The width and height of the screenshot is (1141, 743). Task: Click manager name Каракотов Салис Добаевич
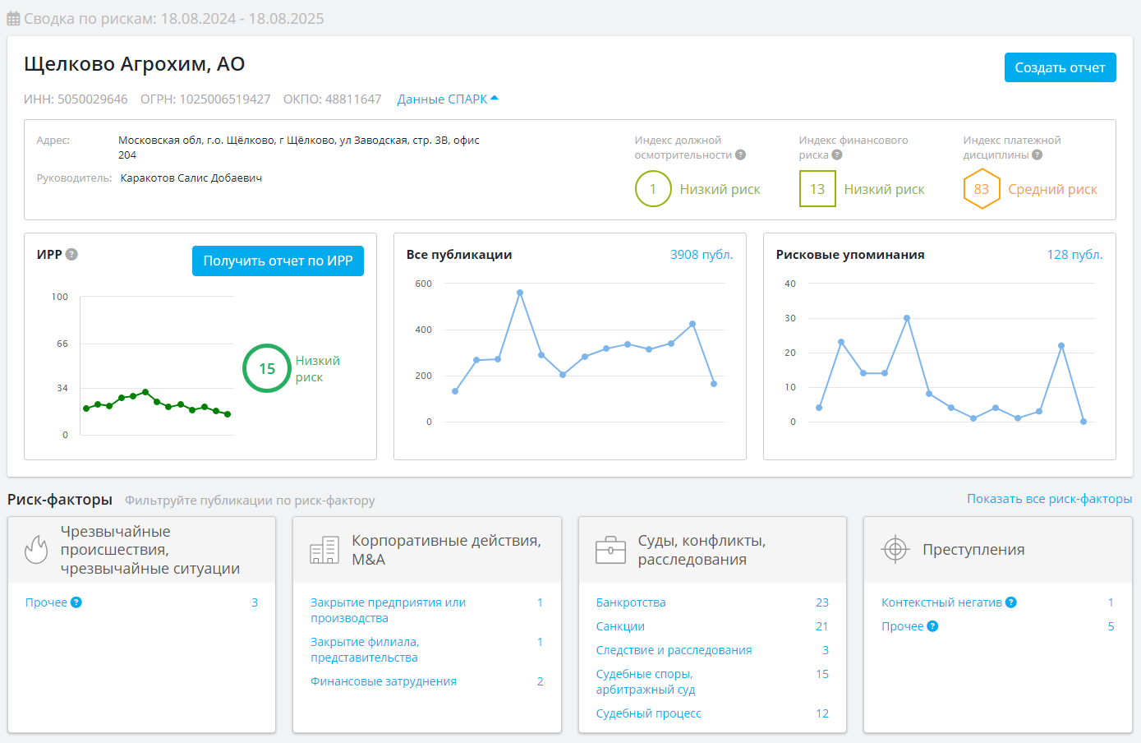(191, 178)
